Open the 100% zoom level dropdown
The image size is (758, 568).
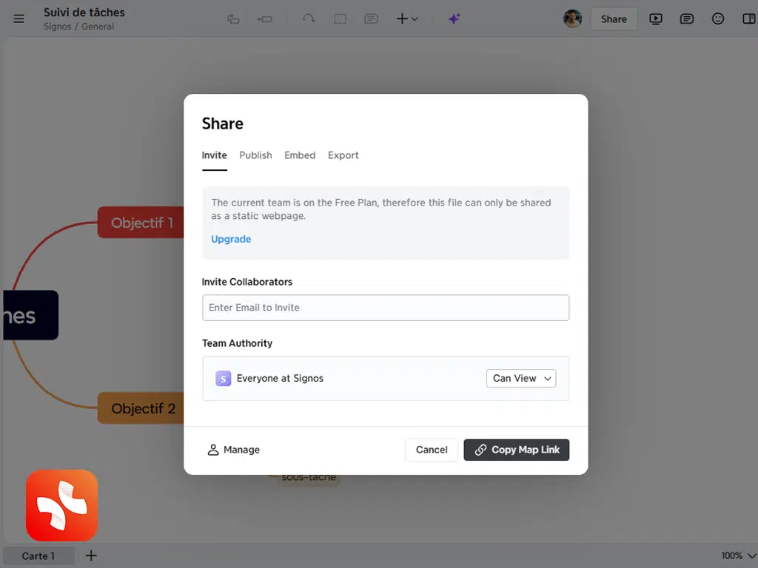739,555
